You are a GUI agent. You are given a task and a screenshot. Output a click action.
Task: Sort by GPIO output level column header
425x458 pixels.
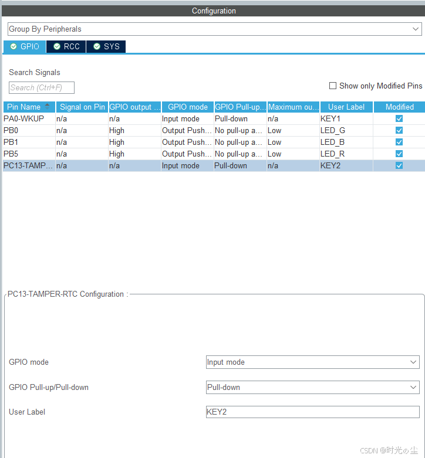135,107
